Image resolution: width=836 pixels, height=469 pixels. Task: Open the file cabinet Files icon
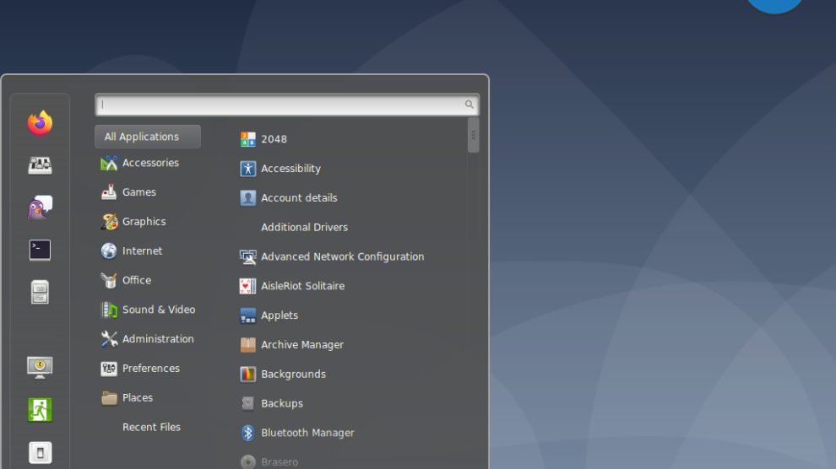point(40,292)
